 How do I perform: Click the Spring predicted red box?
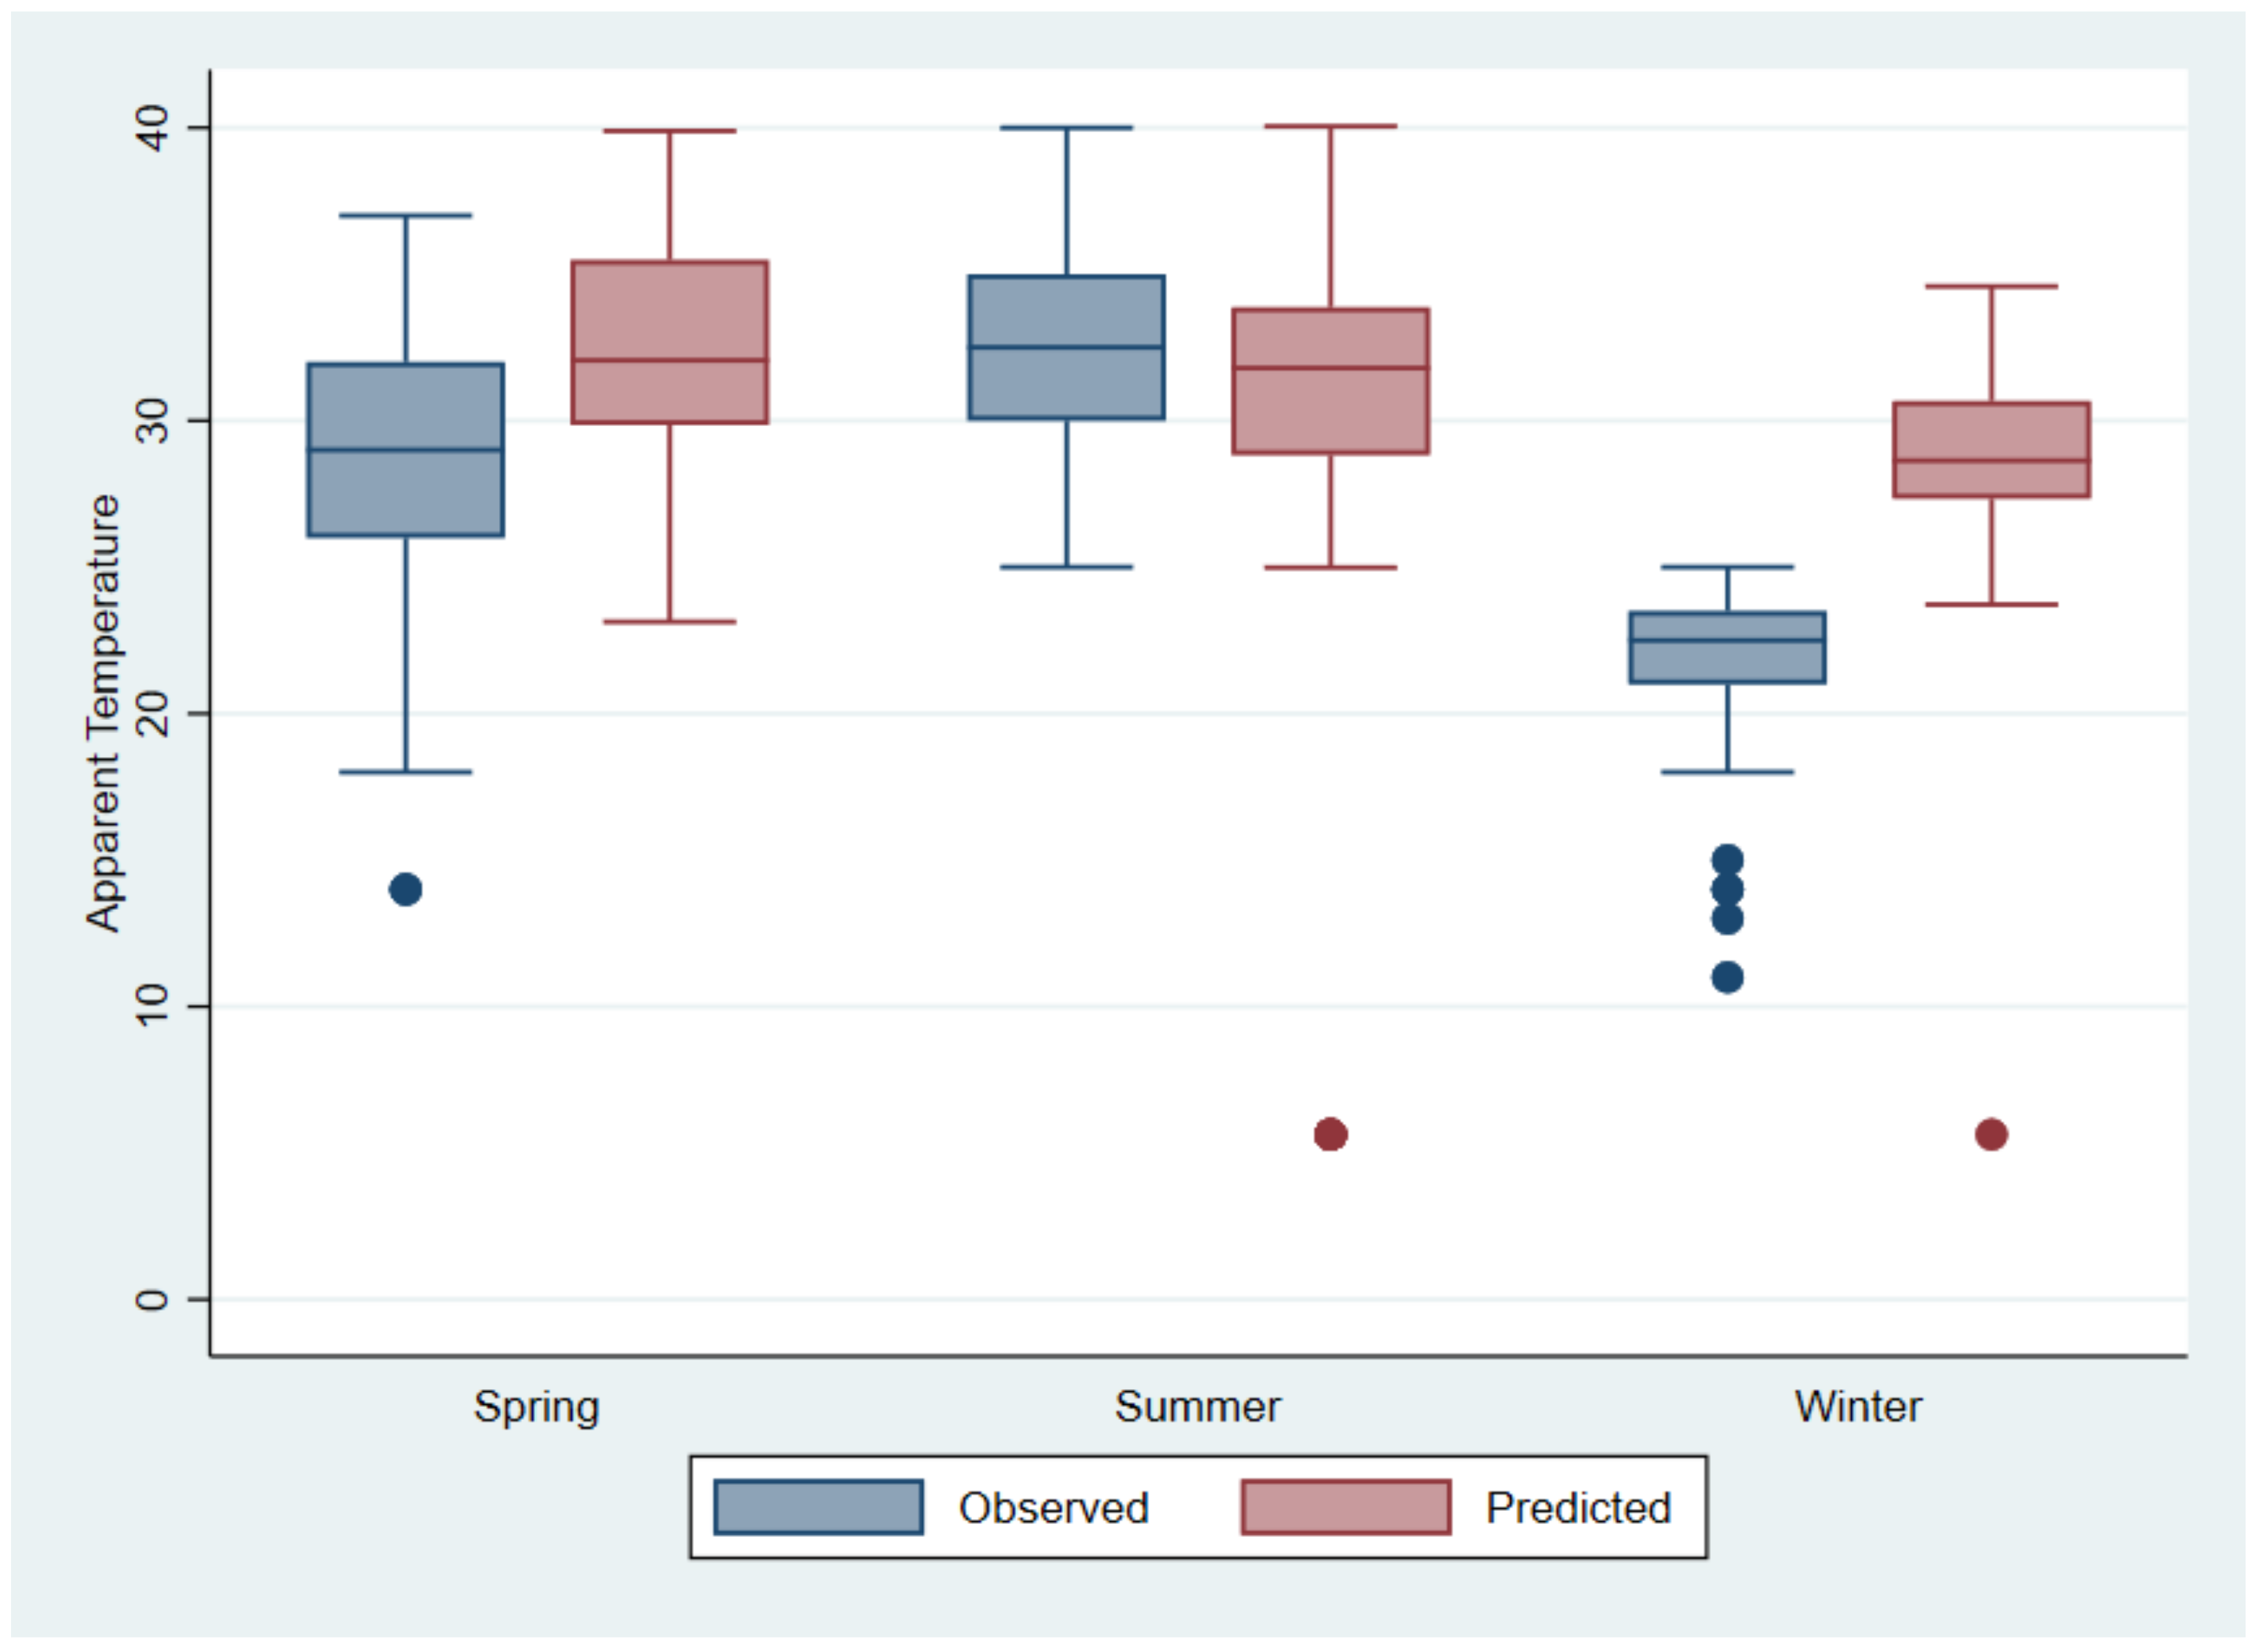pyautogui.click(x=670, y=342)
